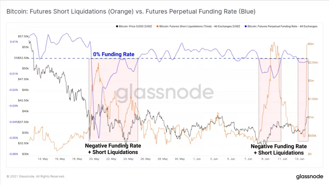Click the $3m right axis label

tap(311, 44)
